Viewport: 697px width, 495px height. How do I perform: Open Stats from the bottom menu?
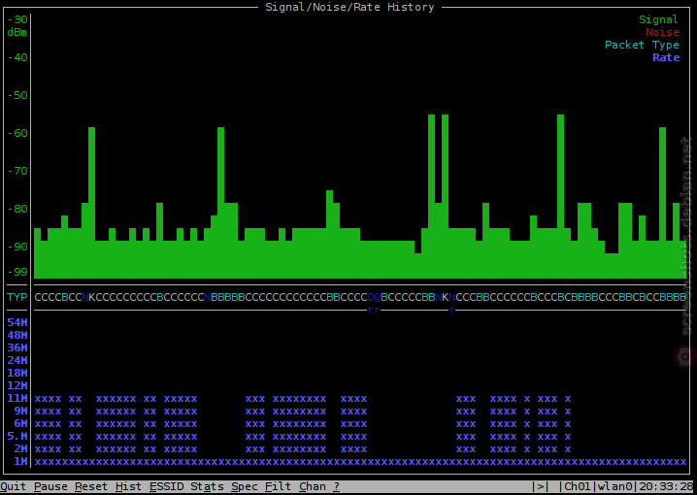click(x=207, y=486)
